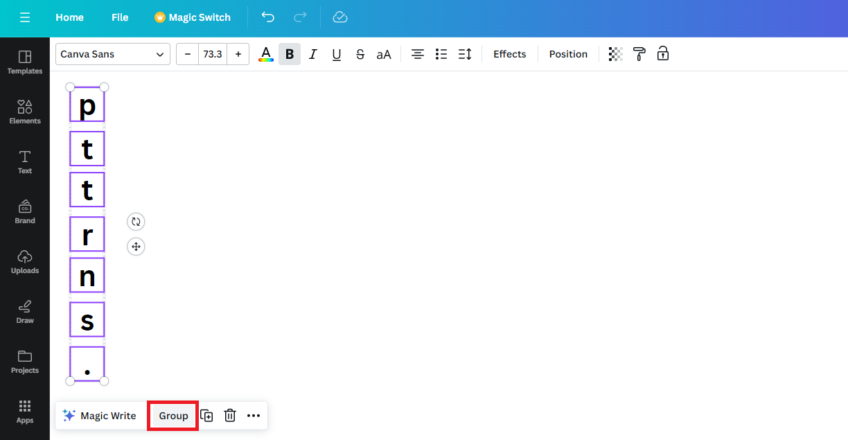This screenshot has height=440, width=848.
Task: Open the Elements sidebar panel
Action: (25, 112)
